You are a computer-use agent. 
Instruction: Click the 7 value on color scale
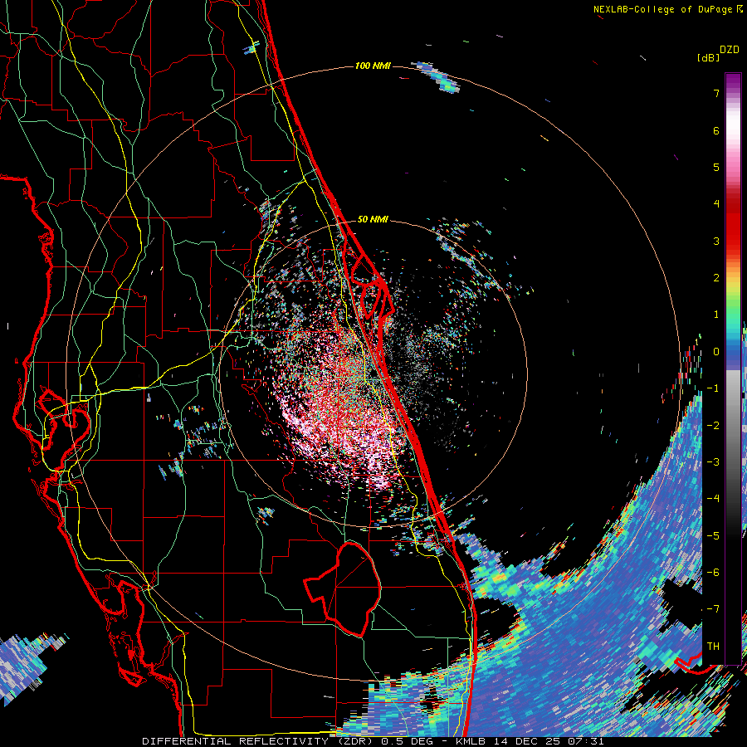(716, 93)
